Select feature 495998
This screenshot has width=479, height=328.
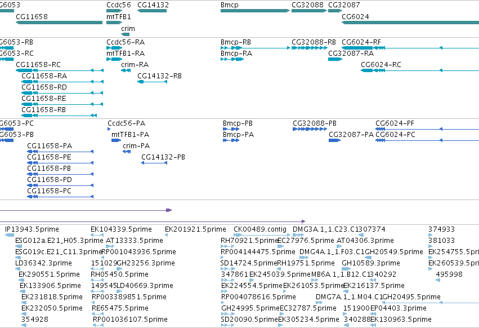click(438, 280)
